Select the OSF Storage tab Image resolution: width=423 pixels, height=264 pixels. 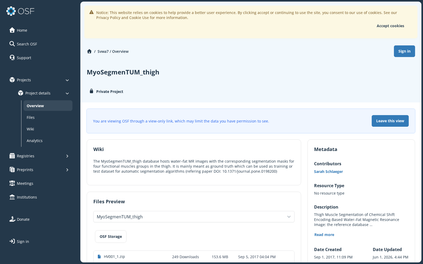tap(111, 237)
